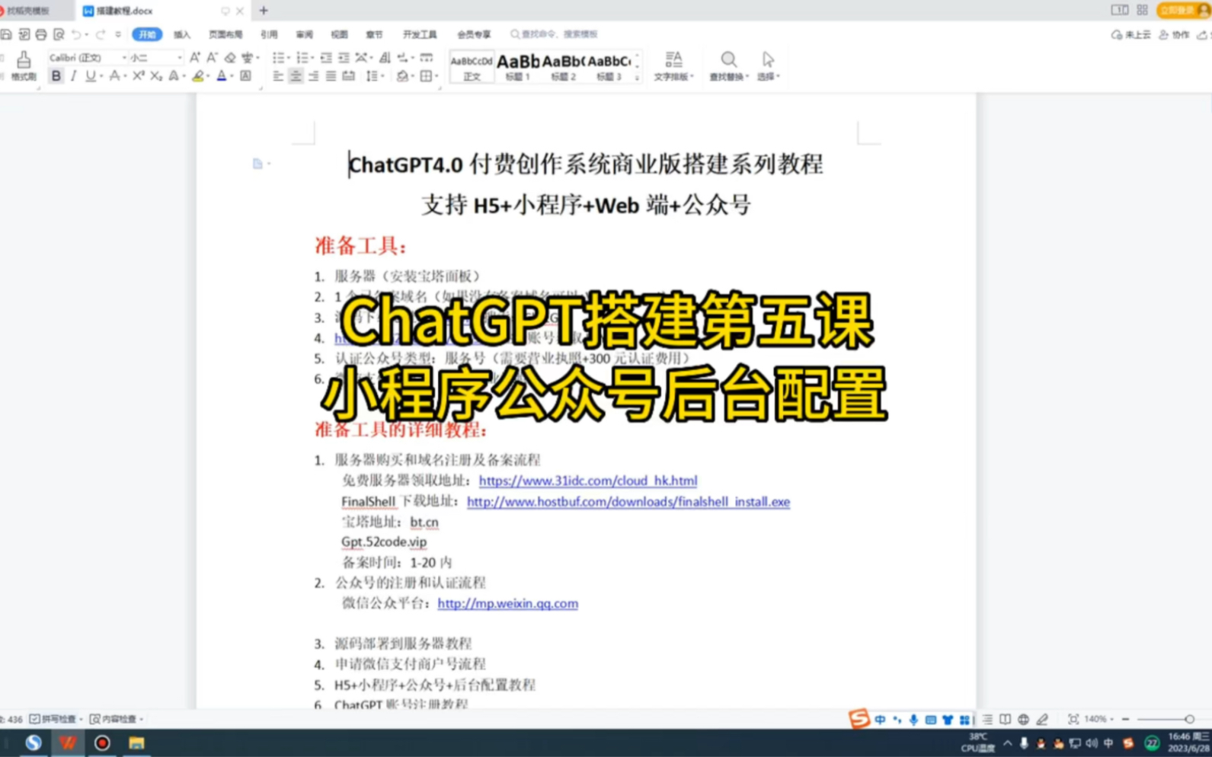Open a new document tab with plus
This screenshot has width=1212, height=757.
coord(264,11)
